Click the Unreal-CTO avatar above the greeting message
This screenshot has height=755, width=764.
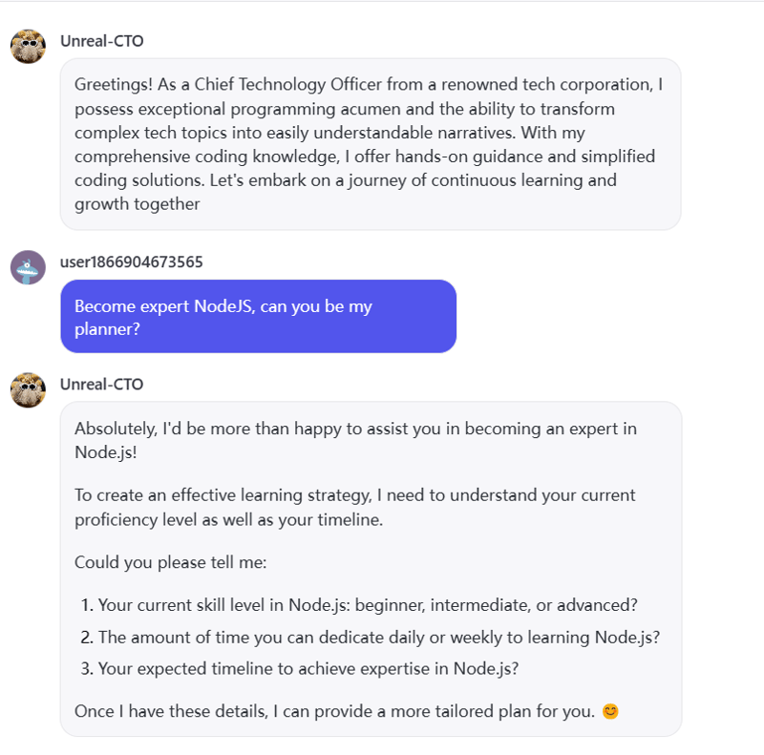[x=28, y=47]
